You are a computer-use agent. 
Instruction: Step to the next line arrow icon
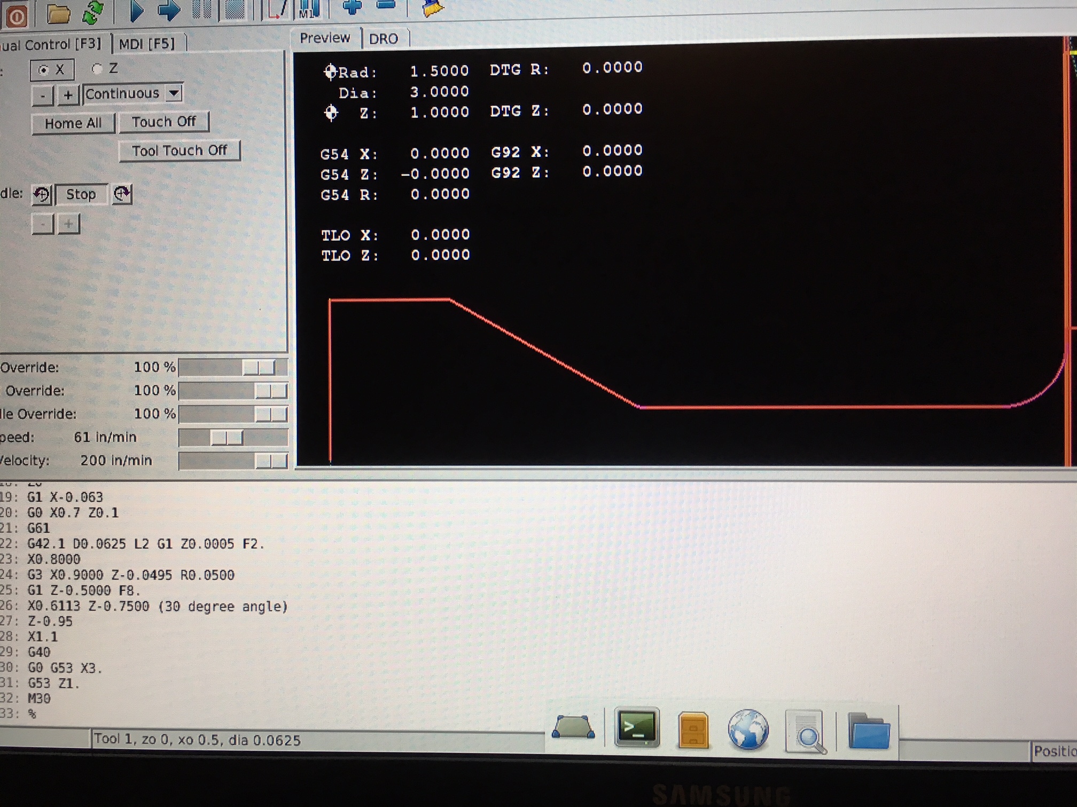(x=169, y=11)
